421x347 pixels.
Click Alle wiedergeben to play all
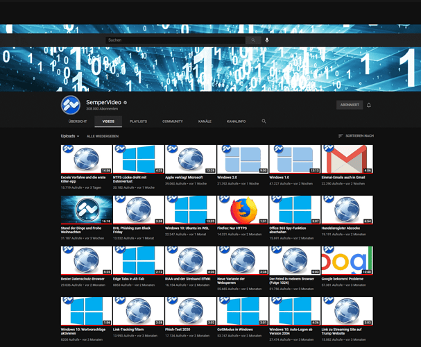(x=103, y=136)
